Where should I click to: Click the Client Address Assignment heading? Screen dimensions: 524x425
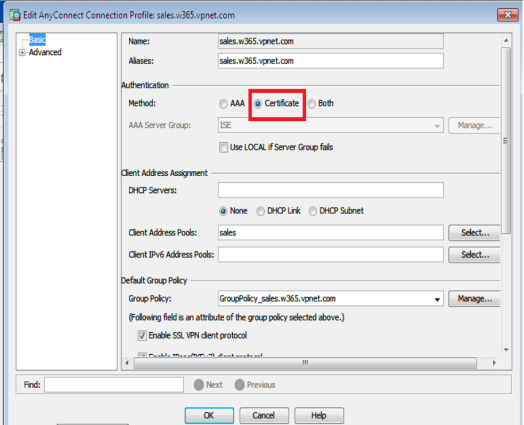(165, 173)
